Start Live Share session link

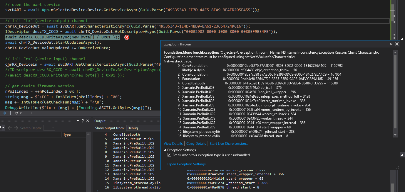click(229, 144)
